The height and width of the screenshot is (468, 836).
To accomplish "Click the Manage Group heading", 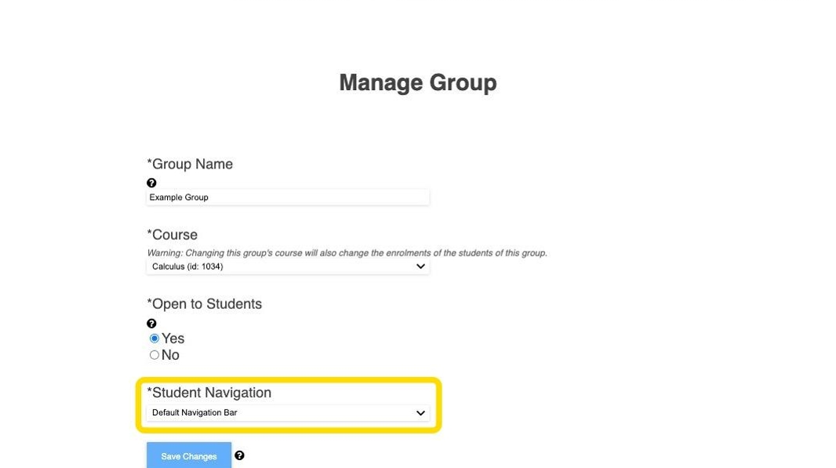I will [417, 83].
